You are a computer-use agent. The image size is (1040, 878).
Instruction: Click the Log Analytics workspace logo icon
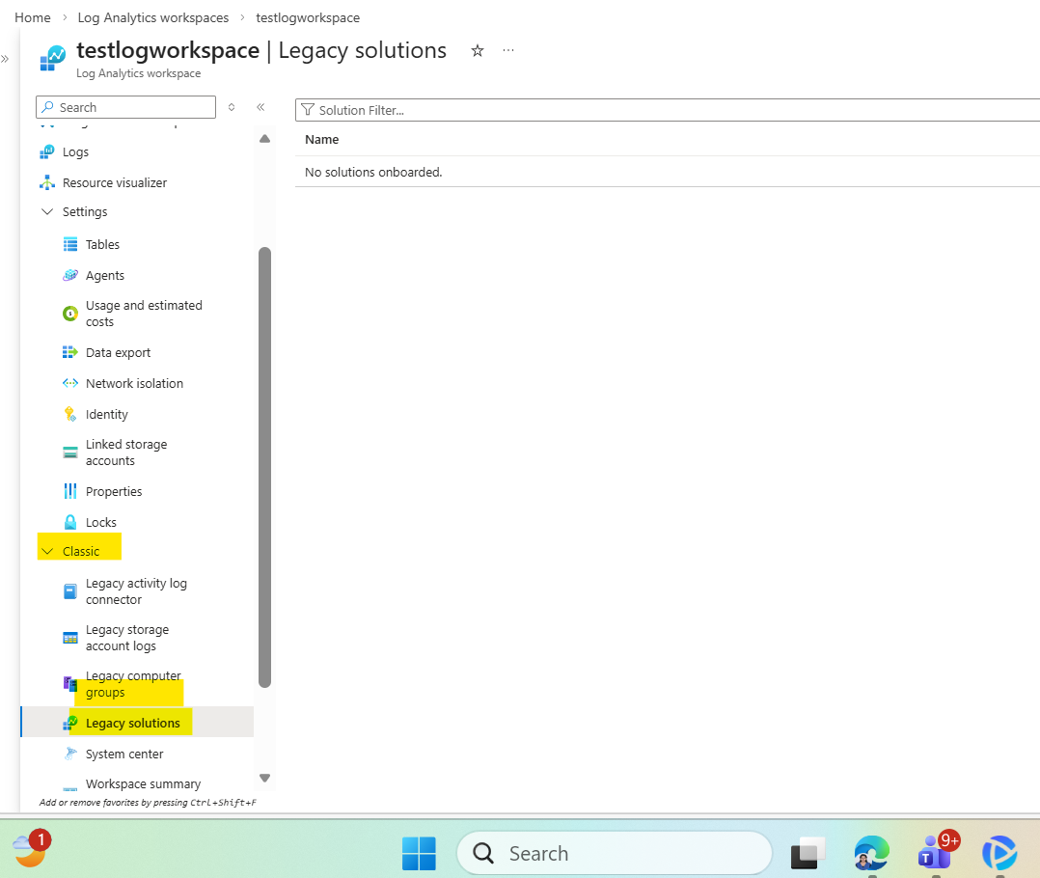53,58
